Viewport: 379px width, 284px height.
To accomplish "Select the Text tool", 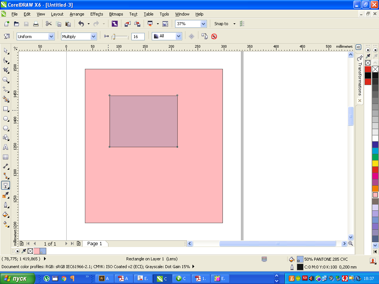I will [6, 147].
